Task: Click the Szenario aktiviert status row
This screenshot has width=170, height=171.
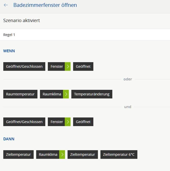Action: click(85, 21)
